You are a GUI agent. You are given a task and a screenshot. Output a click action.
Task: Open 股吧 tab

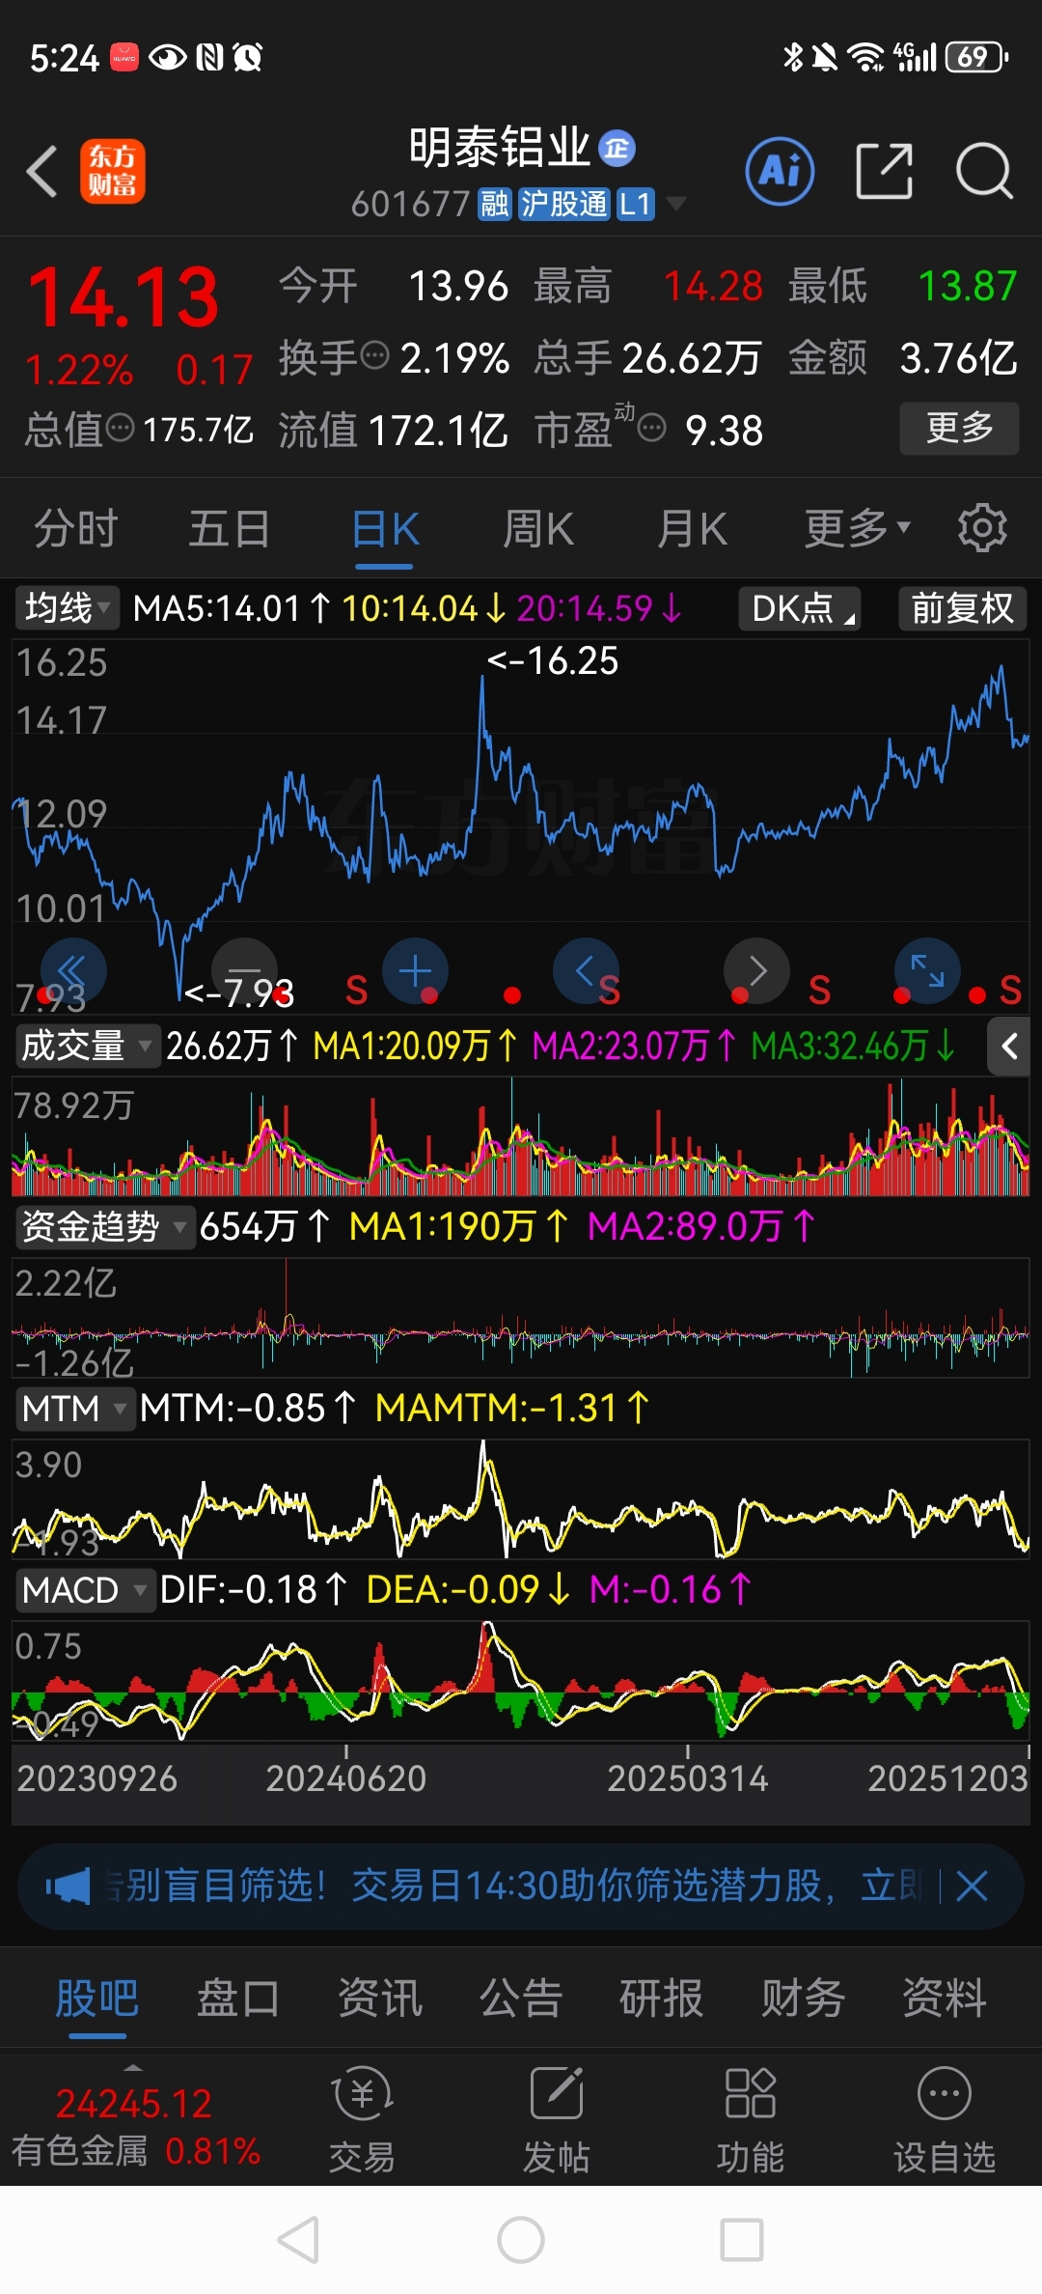[x=96, y=1998]
